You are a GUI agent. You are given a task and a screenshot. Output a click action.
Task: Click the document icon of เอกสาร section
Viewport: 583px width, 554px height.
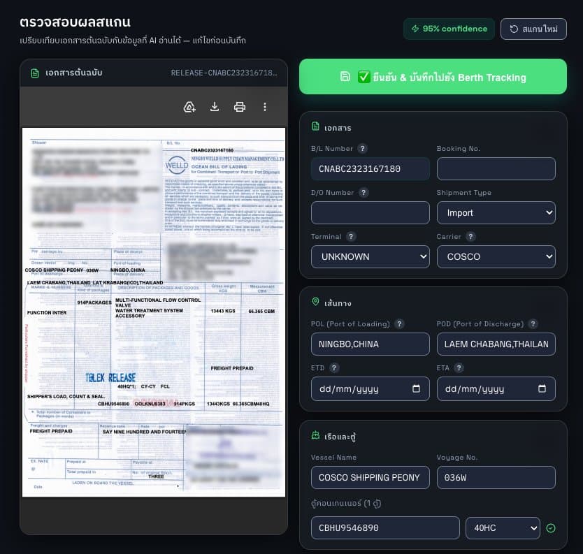(x=315, y=126)
